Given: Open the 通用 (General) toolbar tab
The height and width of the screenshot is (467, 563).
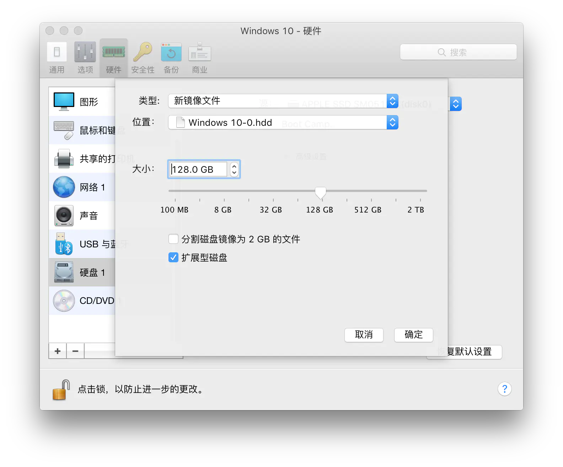Looking at the screenshot, I should coord(57,58).
